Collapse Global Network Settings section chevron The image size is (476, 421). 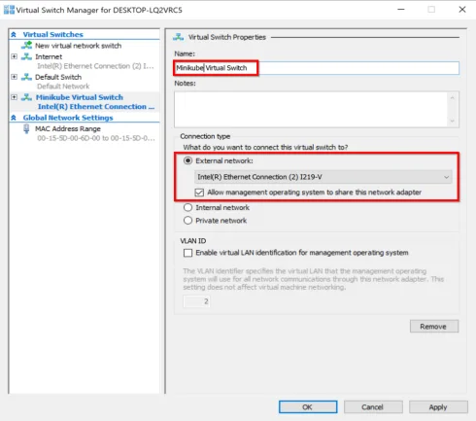(14, 118)
